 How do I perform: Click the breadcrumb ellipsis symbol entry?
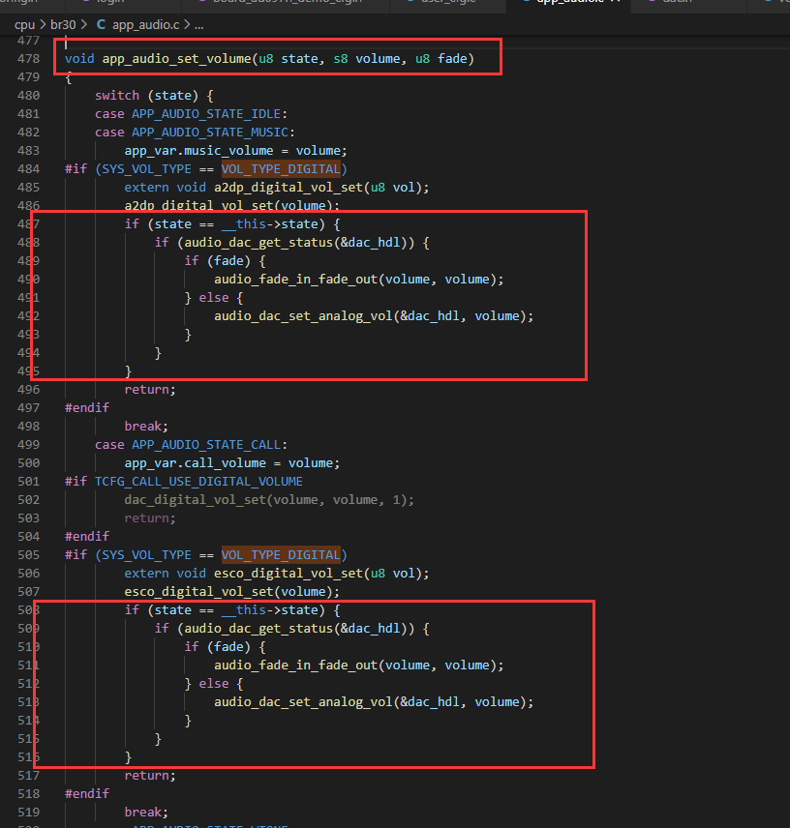[199, 25]
